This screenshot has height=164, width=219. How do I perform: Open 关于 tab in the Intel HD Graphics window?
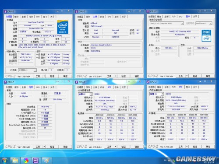195,17
